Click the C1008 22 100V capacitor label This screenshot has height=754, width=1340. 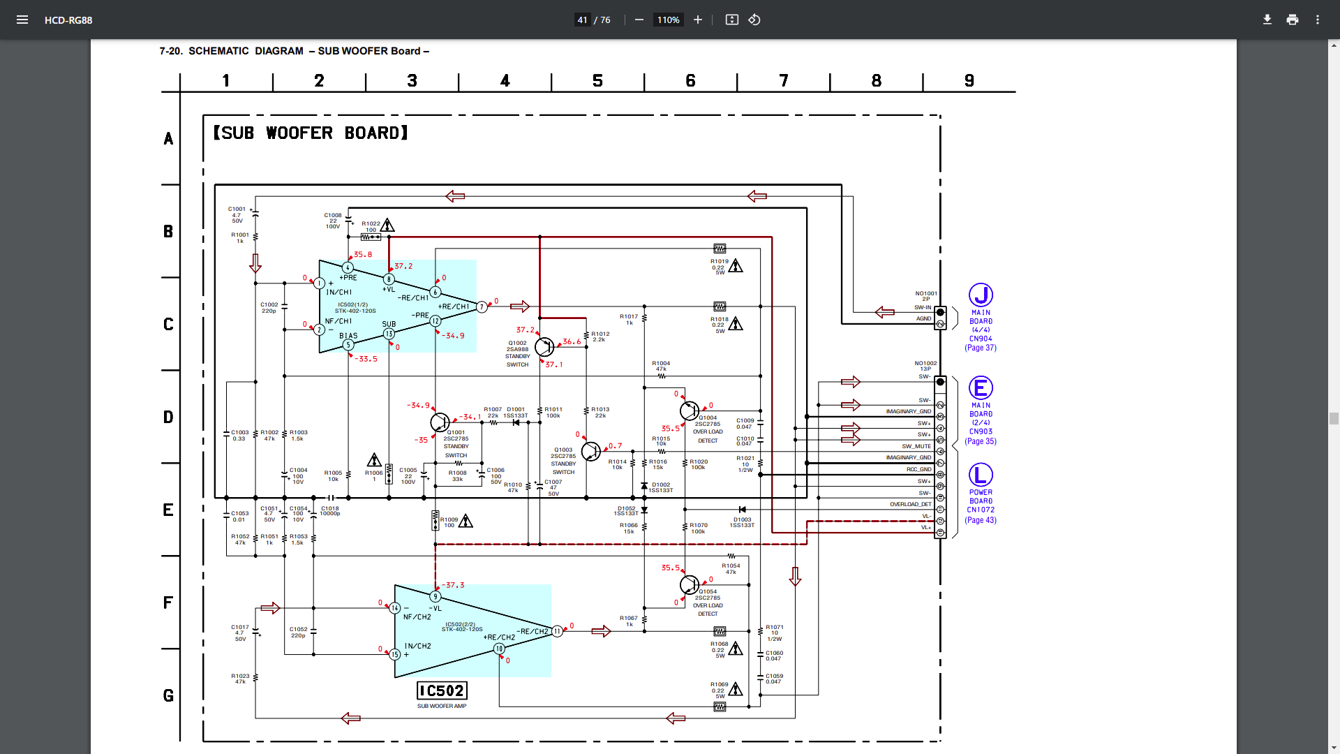coord(333,221)
